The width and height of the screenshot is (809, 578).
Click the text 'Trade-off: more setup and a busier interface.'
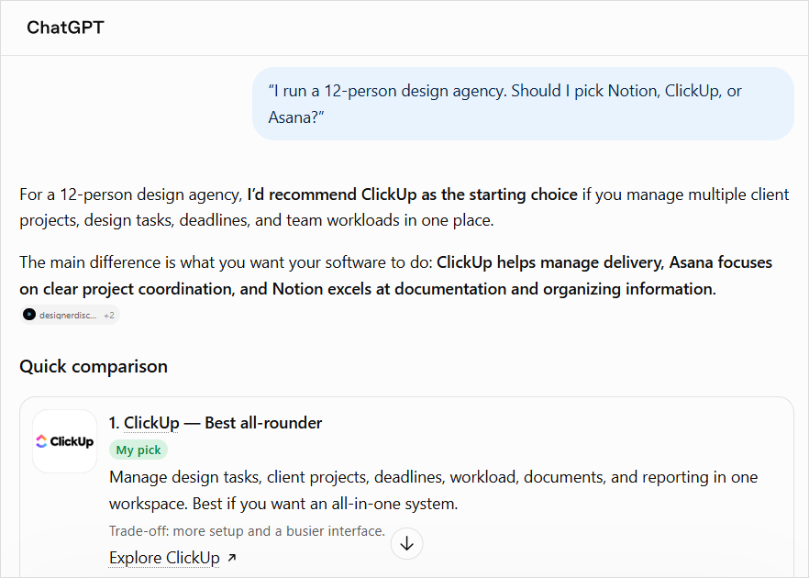(x=247, y=531)
